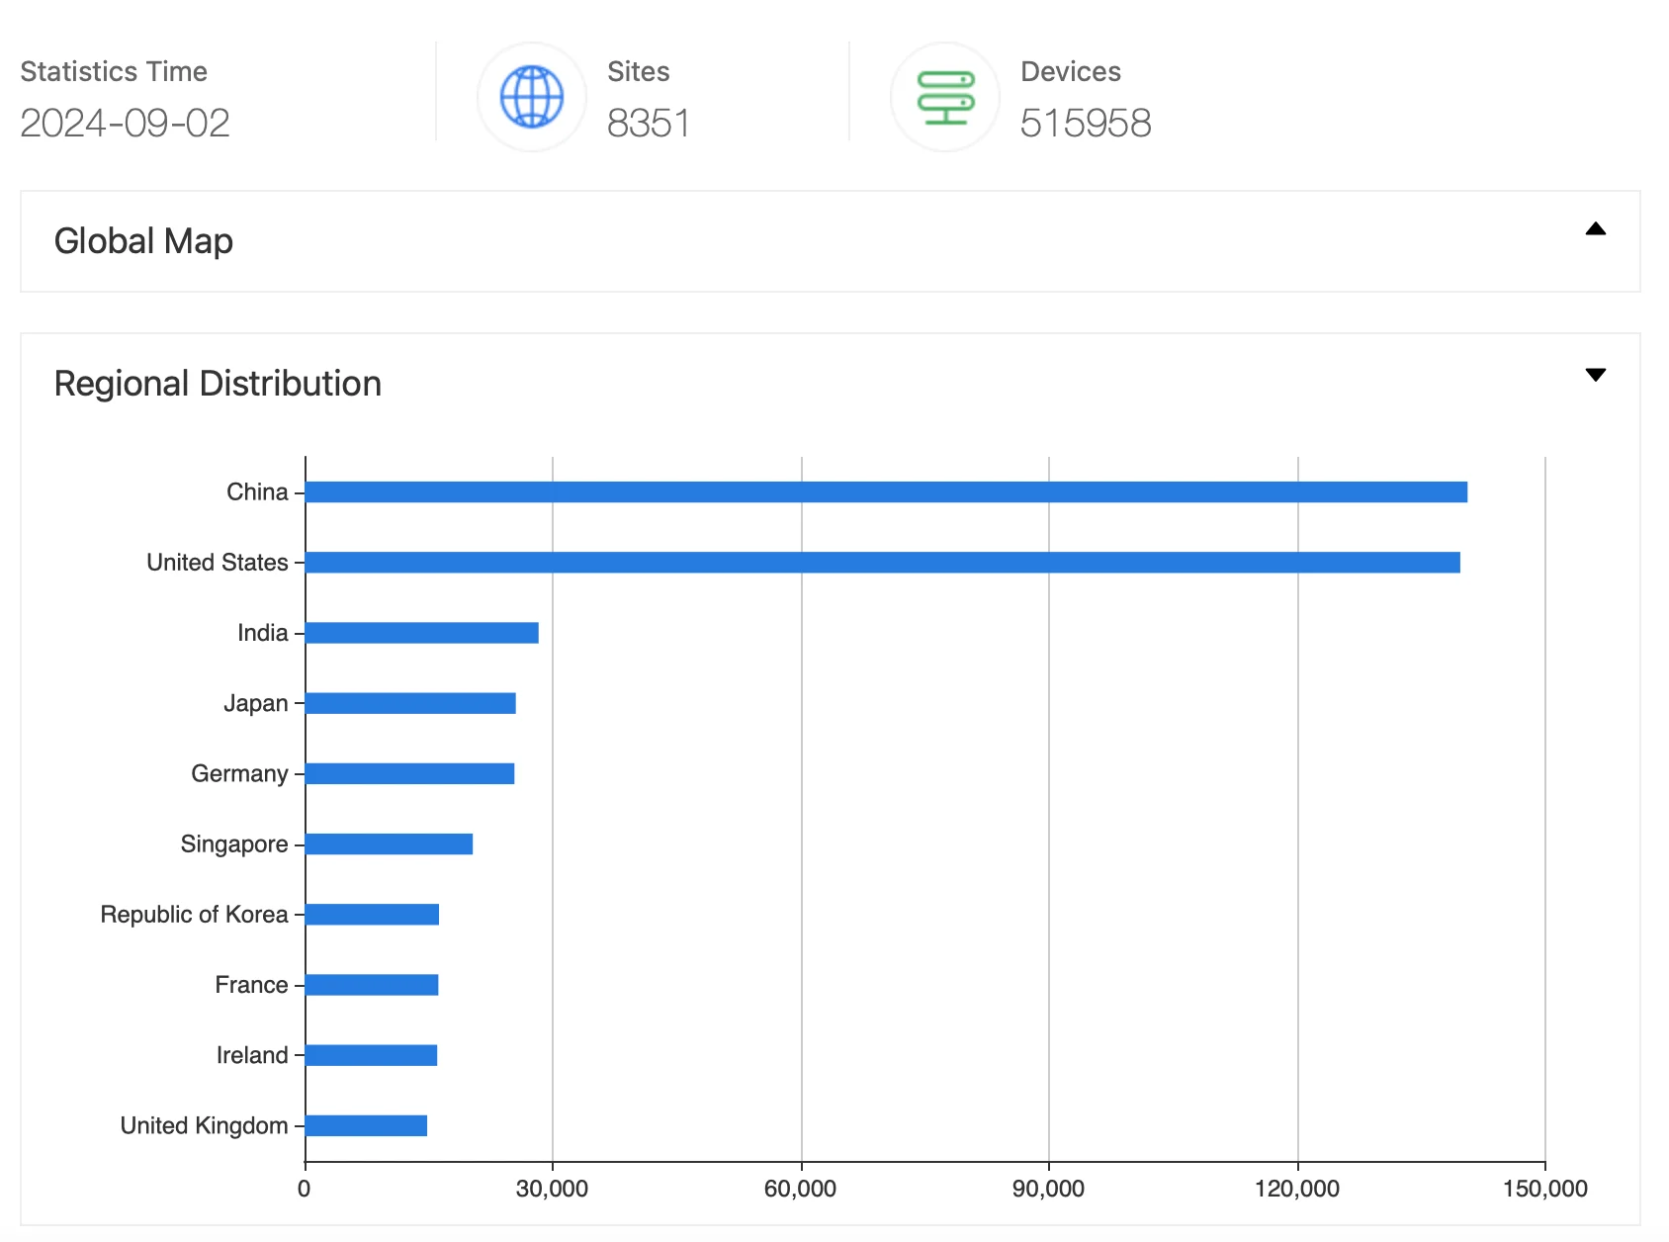The width and height of the screenshot is (1669, 1242).
Task: Click the Global Map heading
Action: point(143,241)
